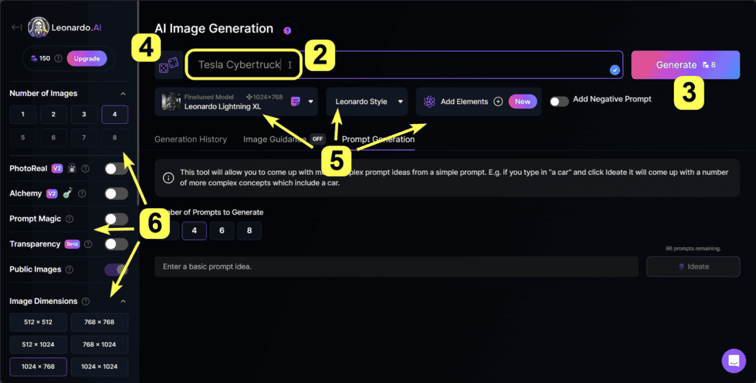756x383 pixels.
Task: Click the PhotoReal help icon
Action: pyautogui.click(x=86, y=168)
